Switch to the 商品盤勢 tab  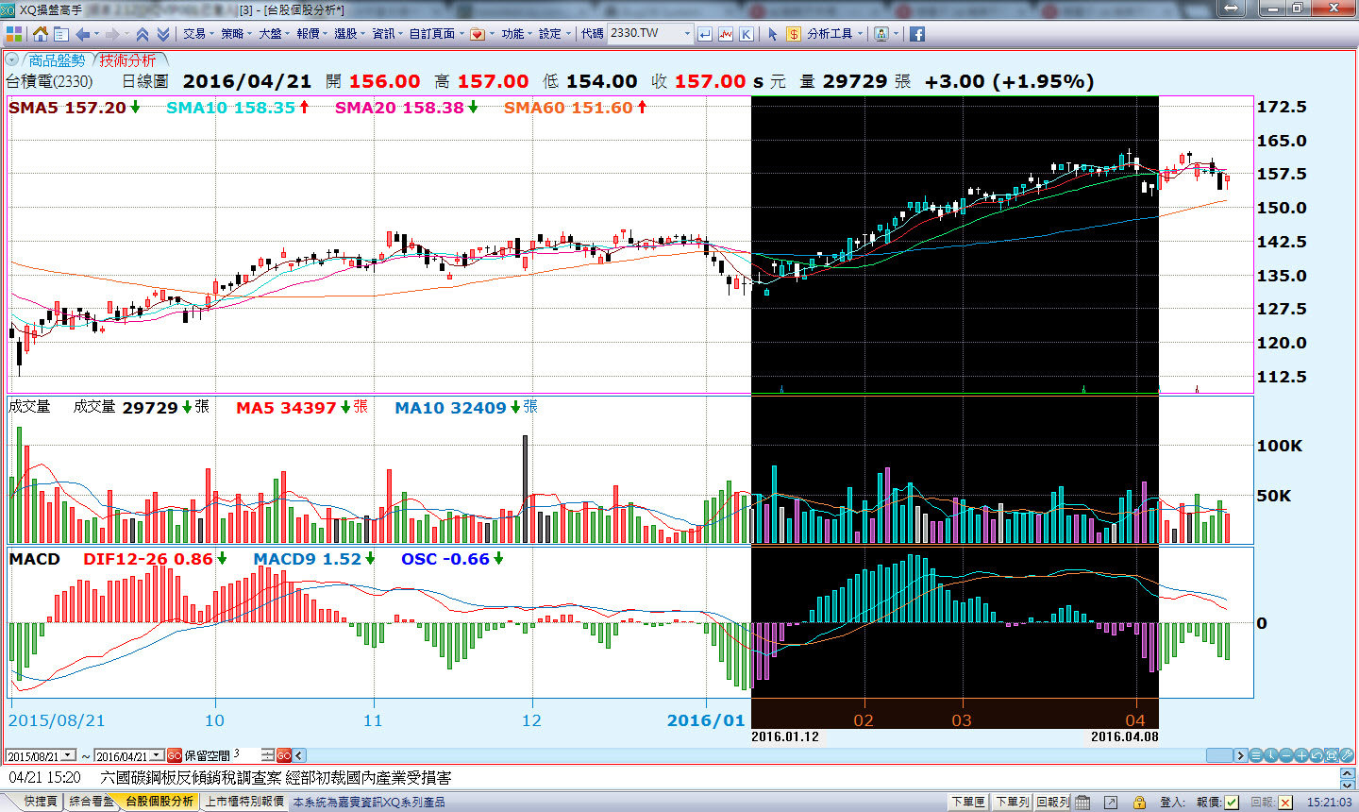click(57, 59)
